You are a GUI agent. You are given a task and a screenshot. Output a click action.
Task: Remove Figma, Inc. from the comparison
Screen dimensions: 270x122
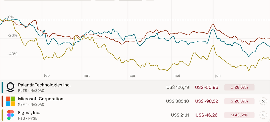pos(263,115)
